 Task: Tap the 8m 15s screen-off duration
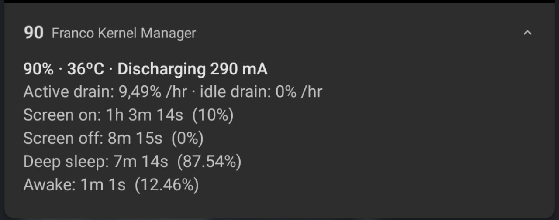click(135, 139)
